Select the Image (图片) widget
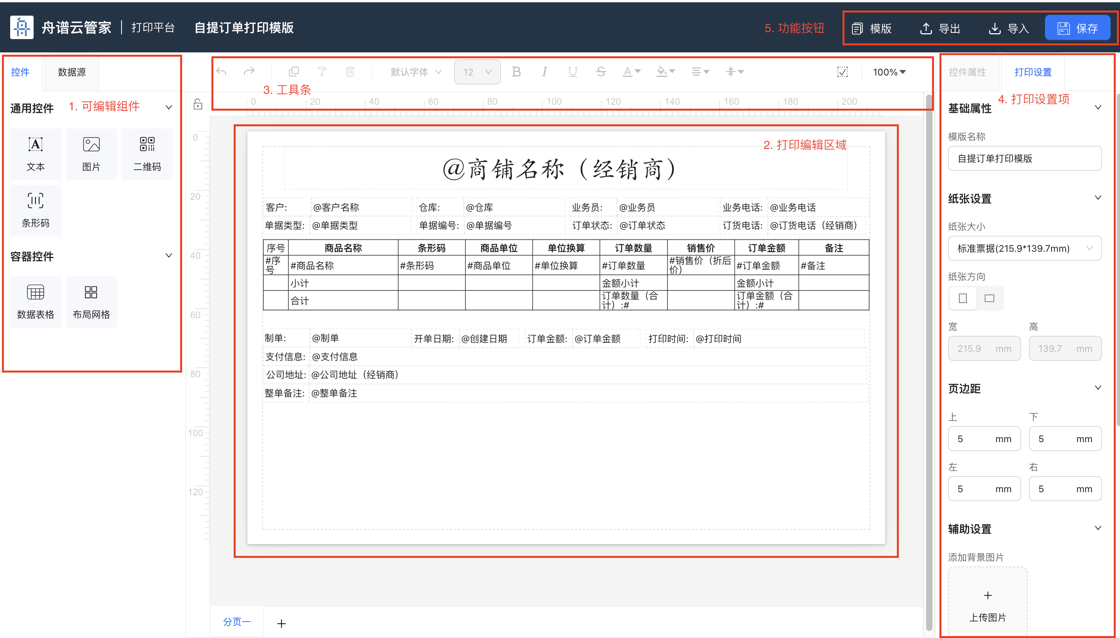Screen dimensions: 1120x638 (91, 154)
